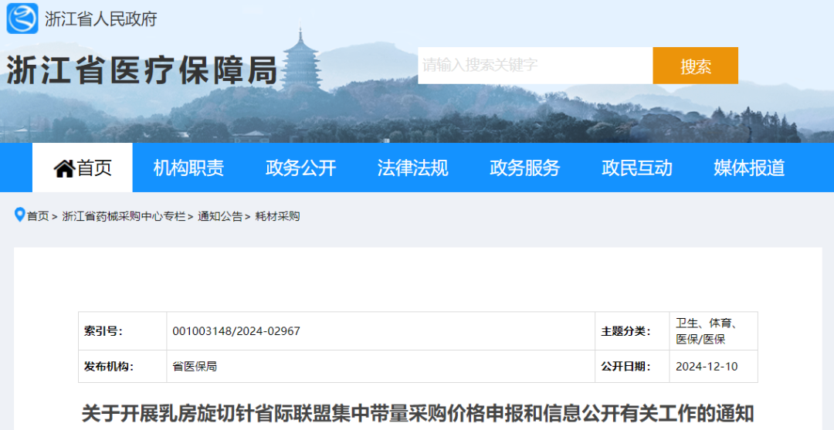Click the Zhejiang government logo icon
The width and height of the screenshot is (834, 430).
click(22, 18)
